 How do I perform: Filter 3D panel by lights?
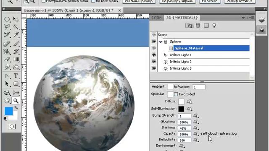pos(214,26)
